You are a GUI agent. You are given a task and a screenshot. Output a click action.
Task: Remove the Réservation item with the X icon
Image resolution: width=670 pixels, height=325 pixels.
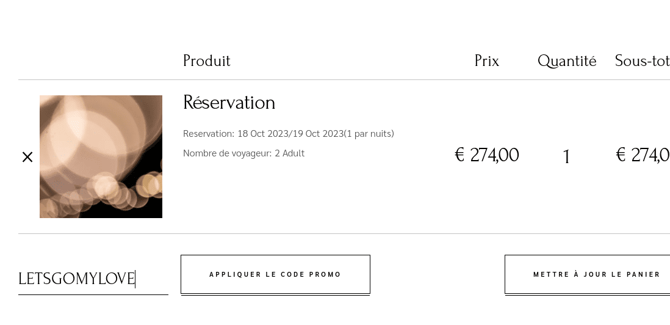(27, 157)
